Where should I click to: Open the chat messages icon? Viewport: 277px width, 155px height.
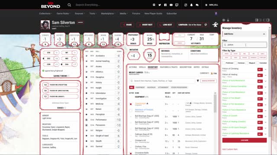[x=197, y=5]
